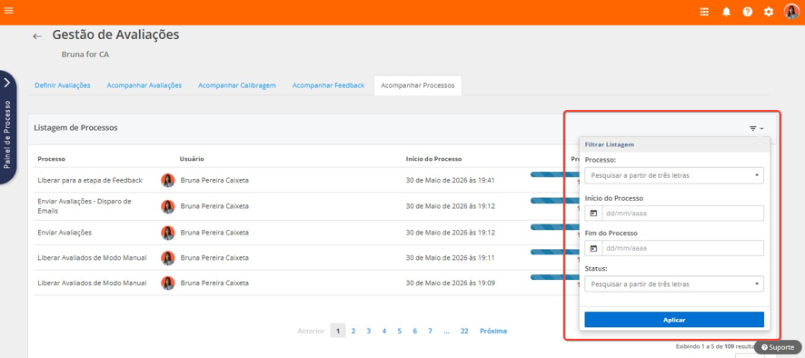Go to pagination page 6

tap(414, 332)
